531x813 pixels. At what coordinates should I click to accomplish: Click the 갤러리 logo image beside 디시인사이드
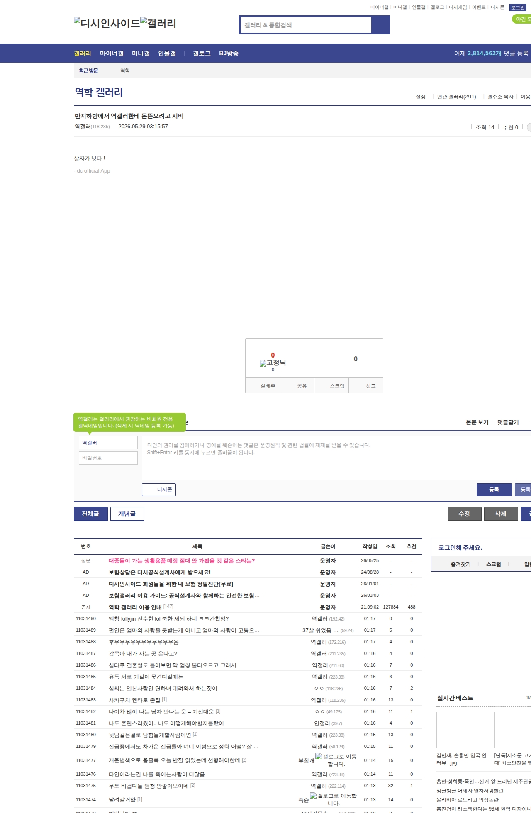[158, 23]
